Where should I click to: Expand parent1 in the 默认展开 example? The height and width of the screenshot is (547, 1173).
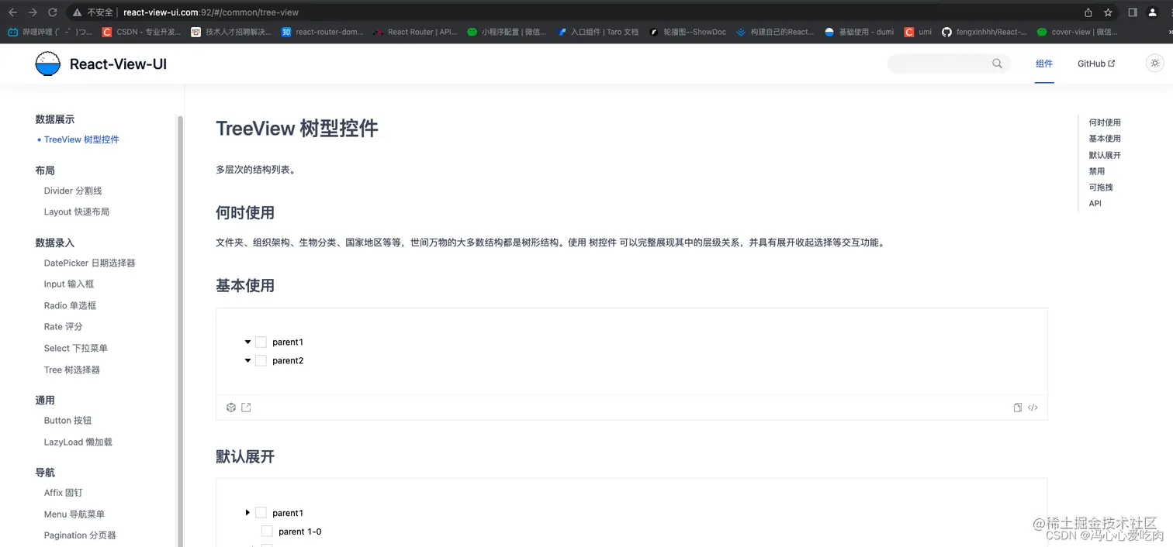click(x=247, y=512)
